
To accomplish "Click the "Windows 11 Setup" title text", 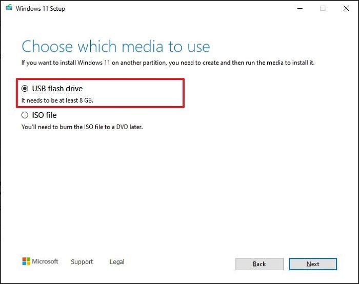I will (41, 9).
